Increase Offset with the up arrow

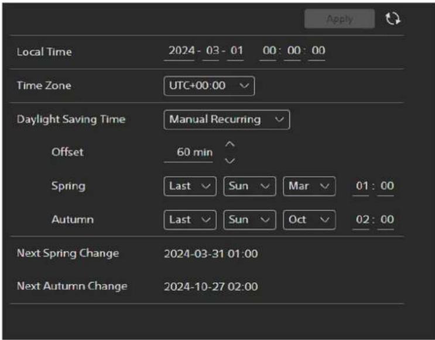(x=230, y=144)
